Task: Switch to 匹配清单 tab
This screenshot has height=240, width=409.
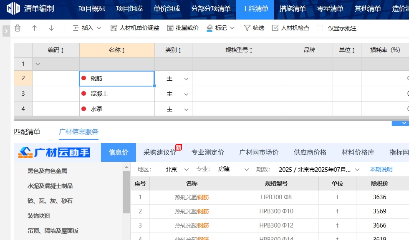Action: [27, 132]
